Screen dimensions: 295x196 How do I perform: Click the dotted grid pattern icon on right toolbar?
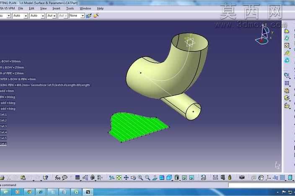point(287,83)
